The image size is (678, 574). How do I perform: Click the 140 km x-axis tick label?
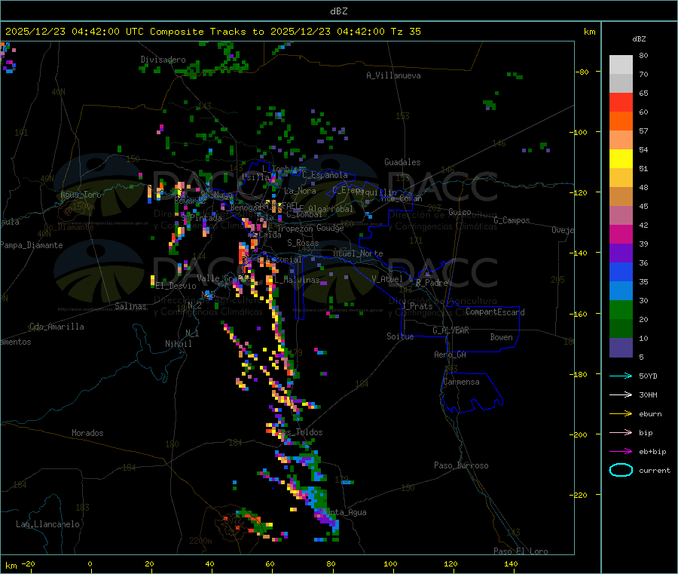coord(511,563)
